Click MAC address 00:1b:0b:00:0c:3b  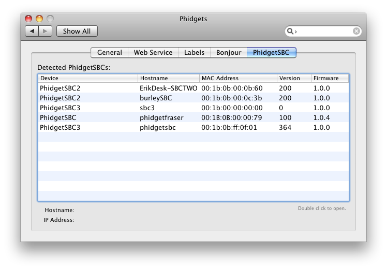pyautogui.click(x=232, y=98)
